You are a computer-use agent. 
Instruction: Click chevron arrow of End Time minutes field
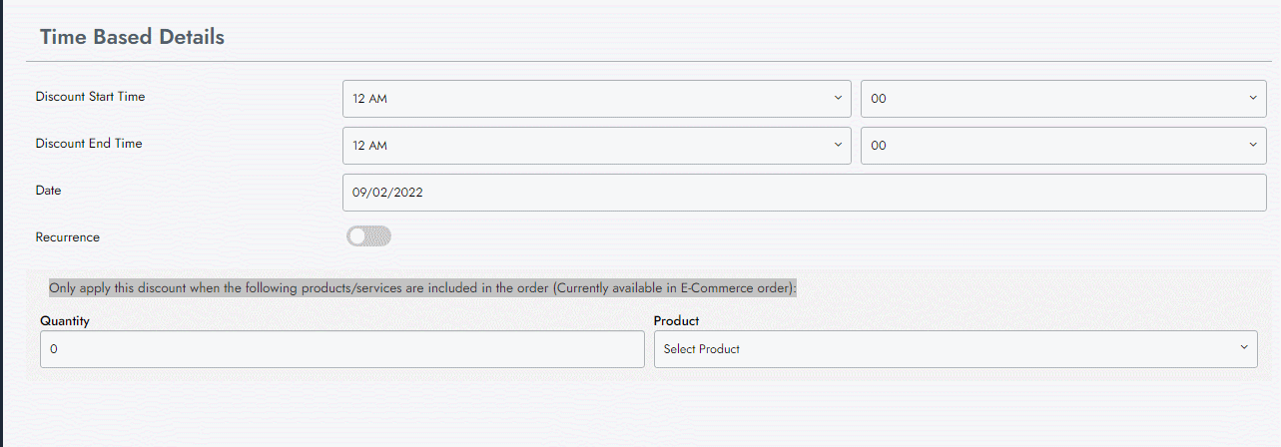[x=1253, y=145]
